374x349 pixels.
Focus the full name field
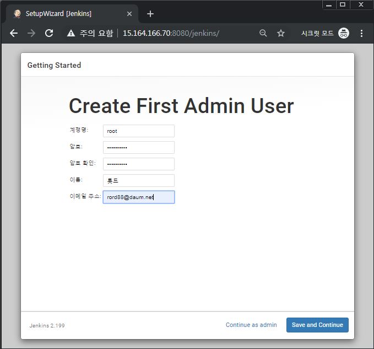pyautogui.click(x=139, y=180)
